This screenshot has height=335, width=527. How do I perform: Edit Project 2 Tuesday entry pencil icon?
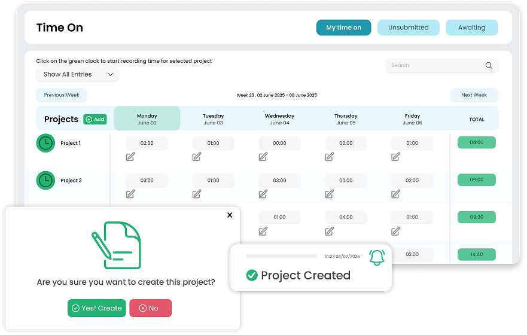(x=197, y=194)
